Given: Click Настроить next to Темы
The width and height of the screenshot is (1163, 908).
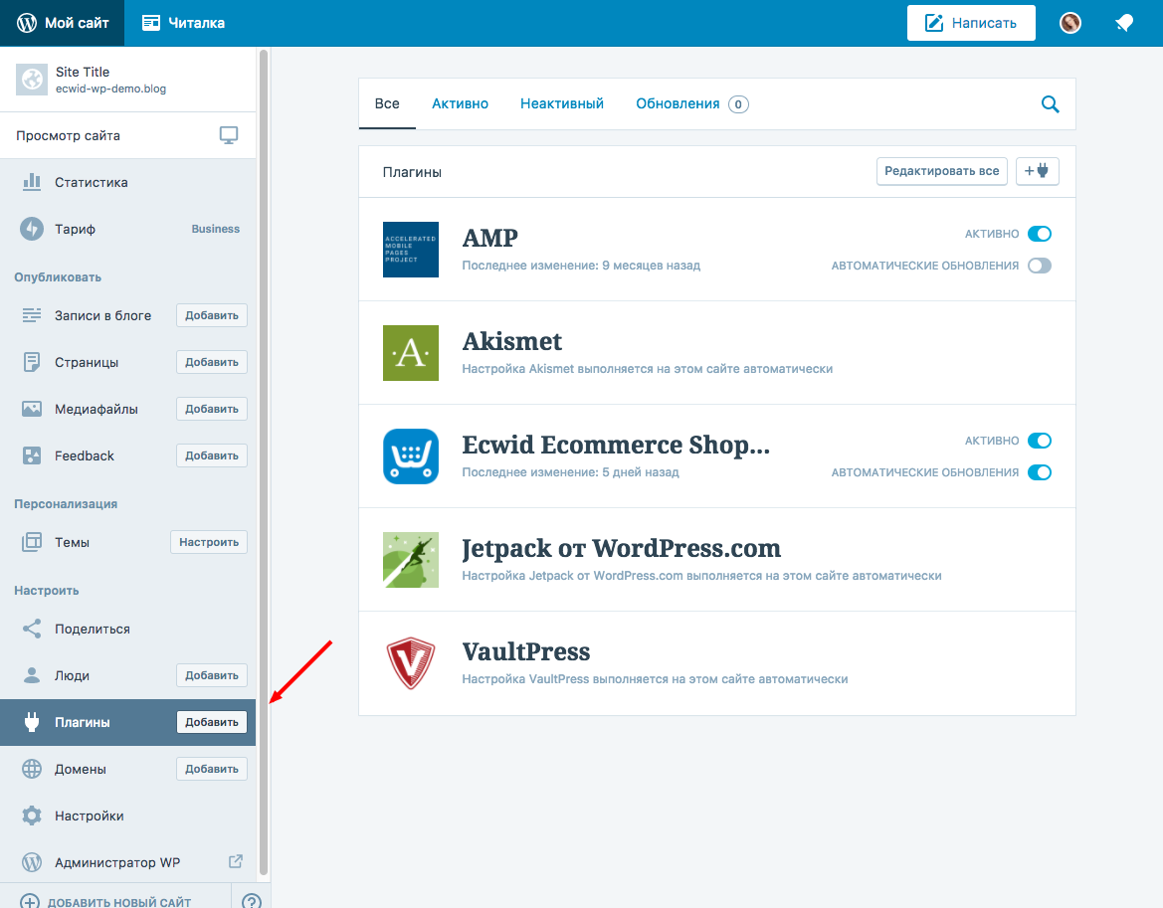Looking at the screenshot, I should (208, 542).
